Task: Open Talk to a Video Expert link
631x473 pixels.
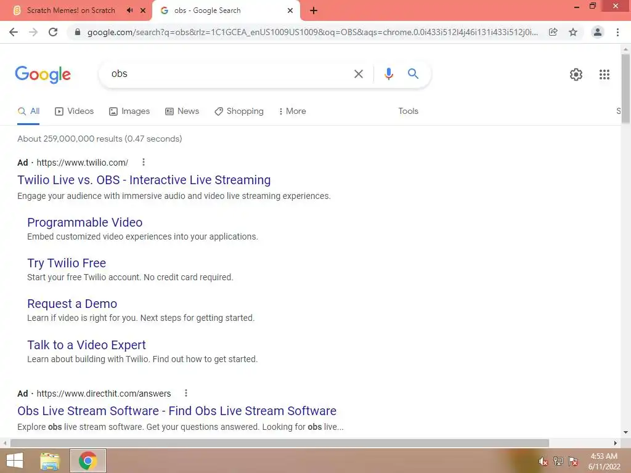Action: pos(86,345)
